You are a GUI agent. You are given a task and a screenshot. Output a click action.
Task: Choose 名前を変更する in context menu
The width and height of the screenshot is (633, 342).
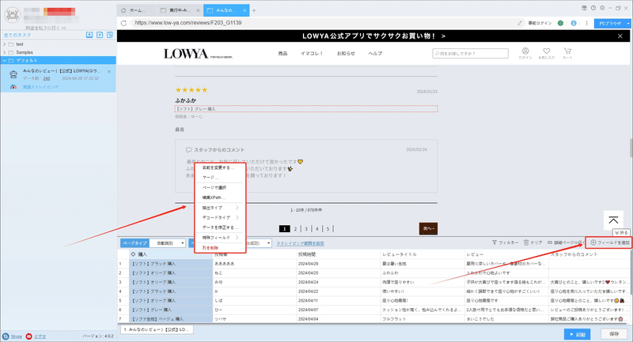click(x=220, y=167)
